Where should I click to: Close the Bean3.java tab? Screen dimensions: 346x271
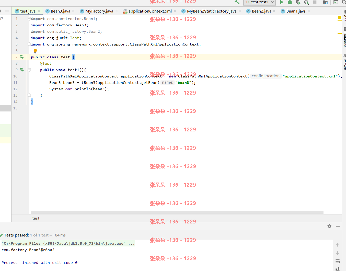[x=73, y=11]
